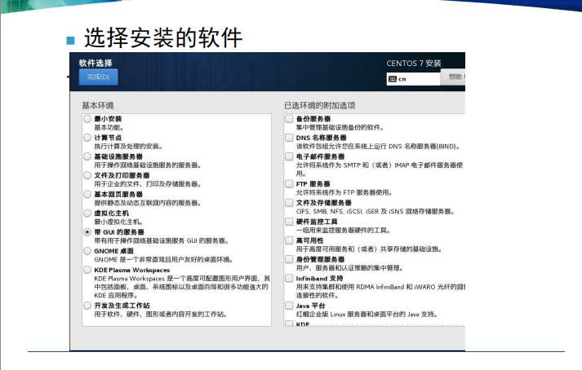Select the KDE Plasma Workspaces radio button
582x370 pixels.
(87, 270)
